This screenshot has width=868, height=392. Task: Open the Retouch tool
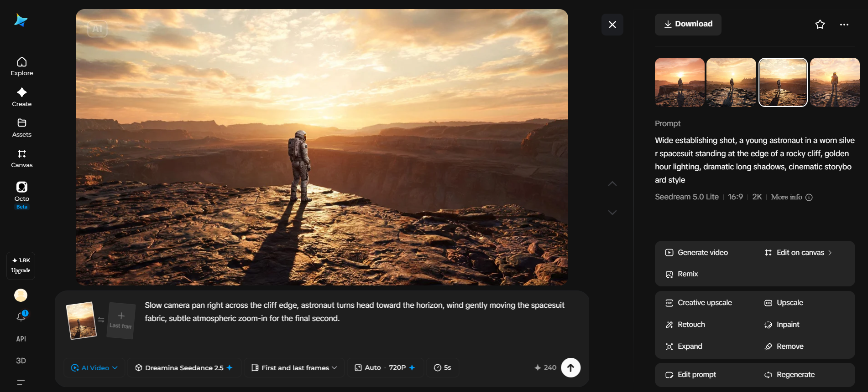point(685,325)
